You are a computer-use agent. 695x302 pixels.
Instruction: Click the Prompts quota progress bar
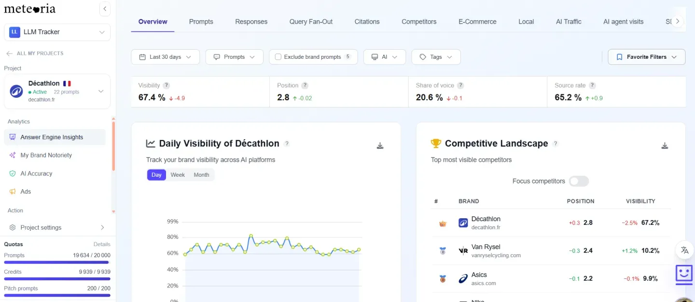coord(57,263)
